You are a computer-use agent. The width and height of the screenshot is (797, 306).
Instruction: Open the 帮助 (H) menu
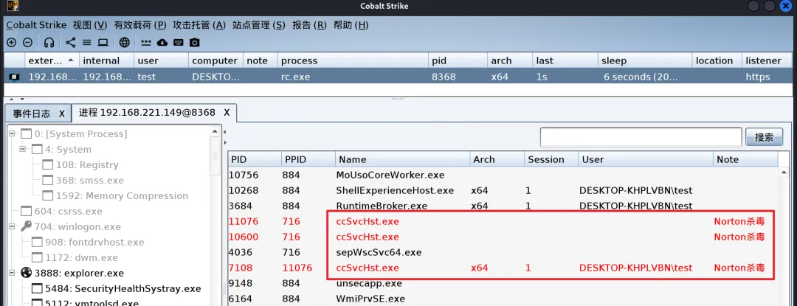[x=351, y=25]
